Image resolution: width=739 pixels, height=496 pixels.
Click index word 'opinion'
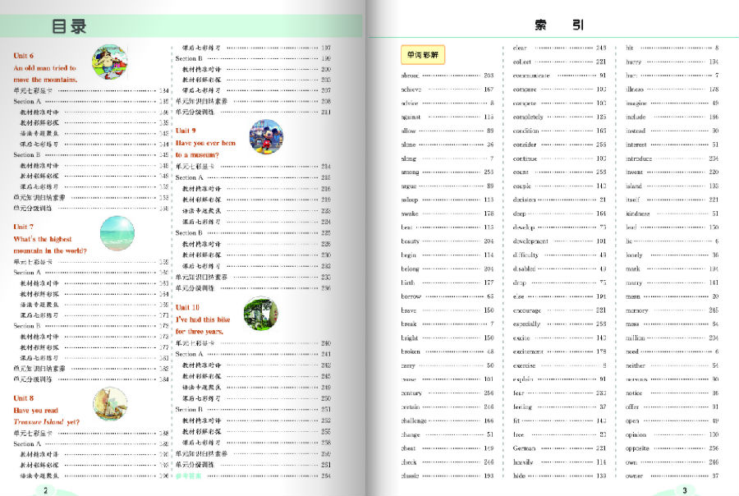[636, 434]
